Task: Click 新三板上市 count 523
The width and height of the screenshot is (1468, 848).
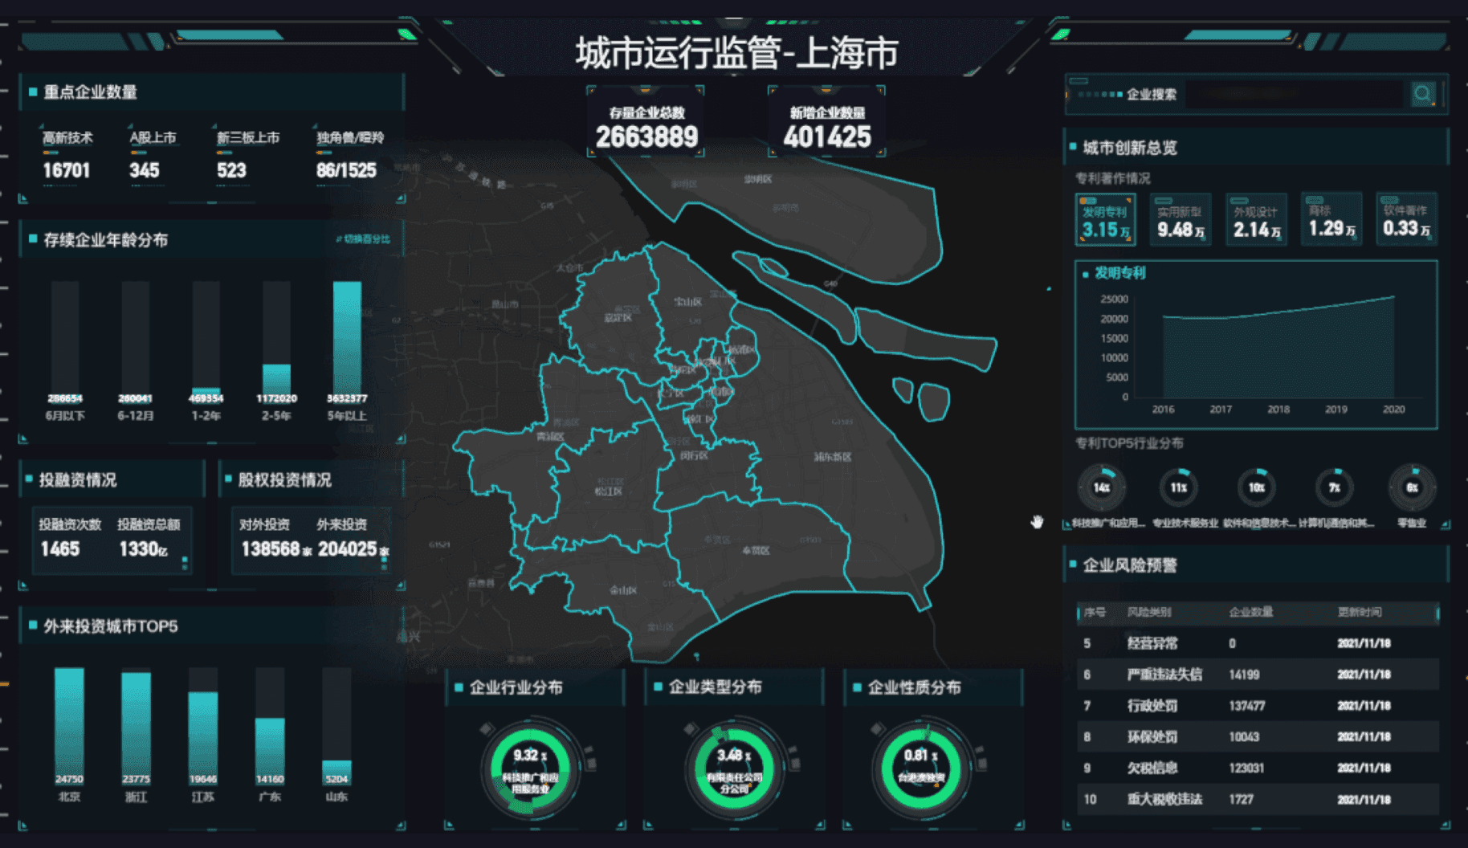Action: click(231, 170)
